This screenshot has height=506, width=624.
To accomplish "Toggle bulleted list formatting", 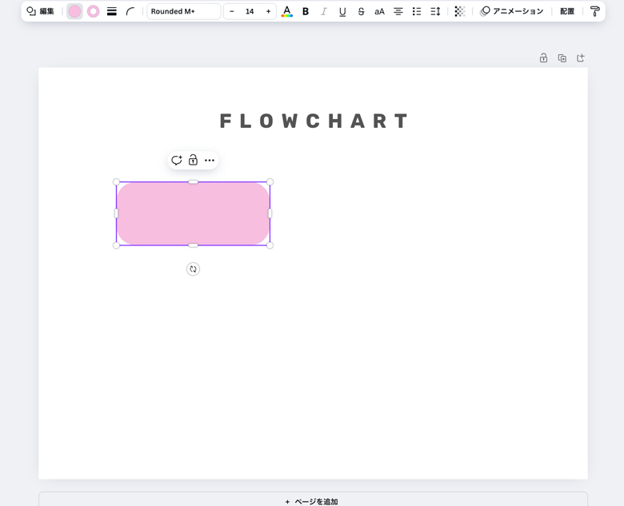I will tap(417, 11).
